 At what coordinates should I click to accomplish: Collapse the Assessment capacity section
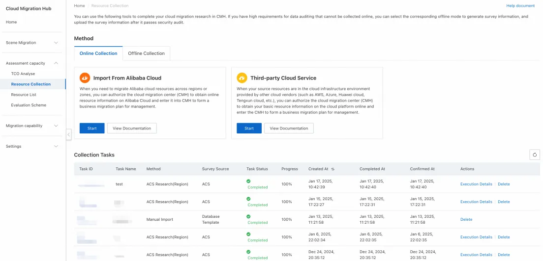pyautogui.click(x=56, y=63)
